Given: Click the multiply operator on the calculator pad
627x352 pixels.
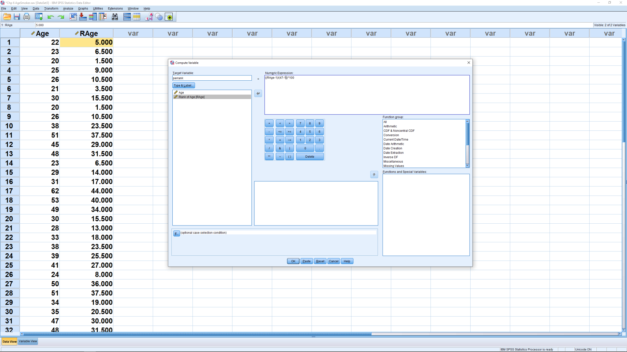Looking at the screenshot, I should (269, 140).
